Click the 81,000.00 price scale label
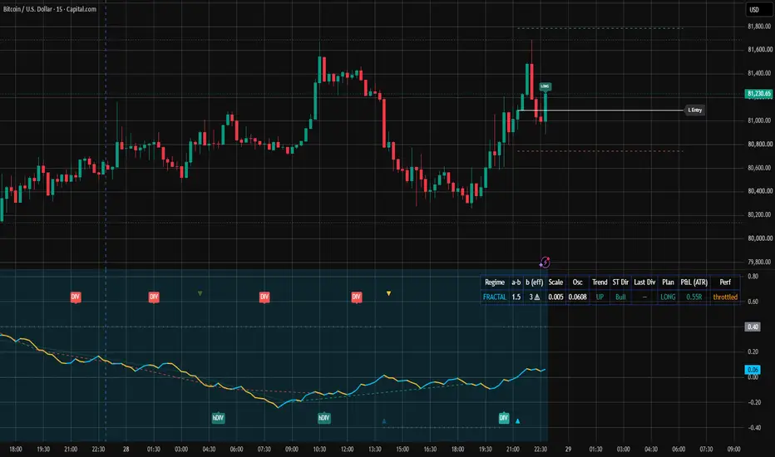The image size is (775, 457). pos(759,120)
